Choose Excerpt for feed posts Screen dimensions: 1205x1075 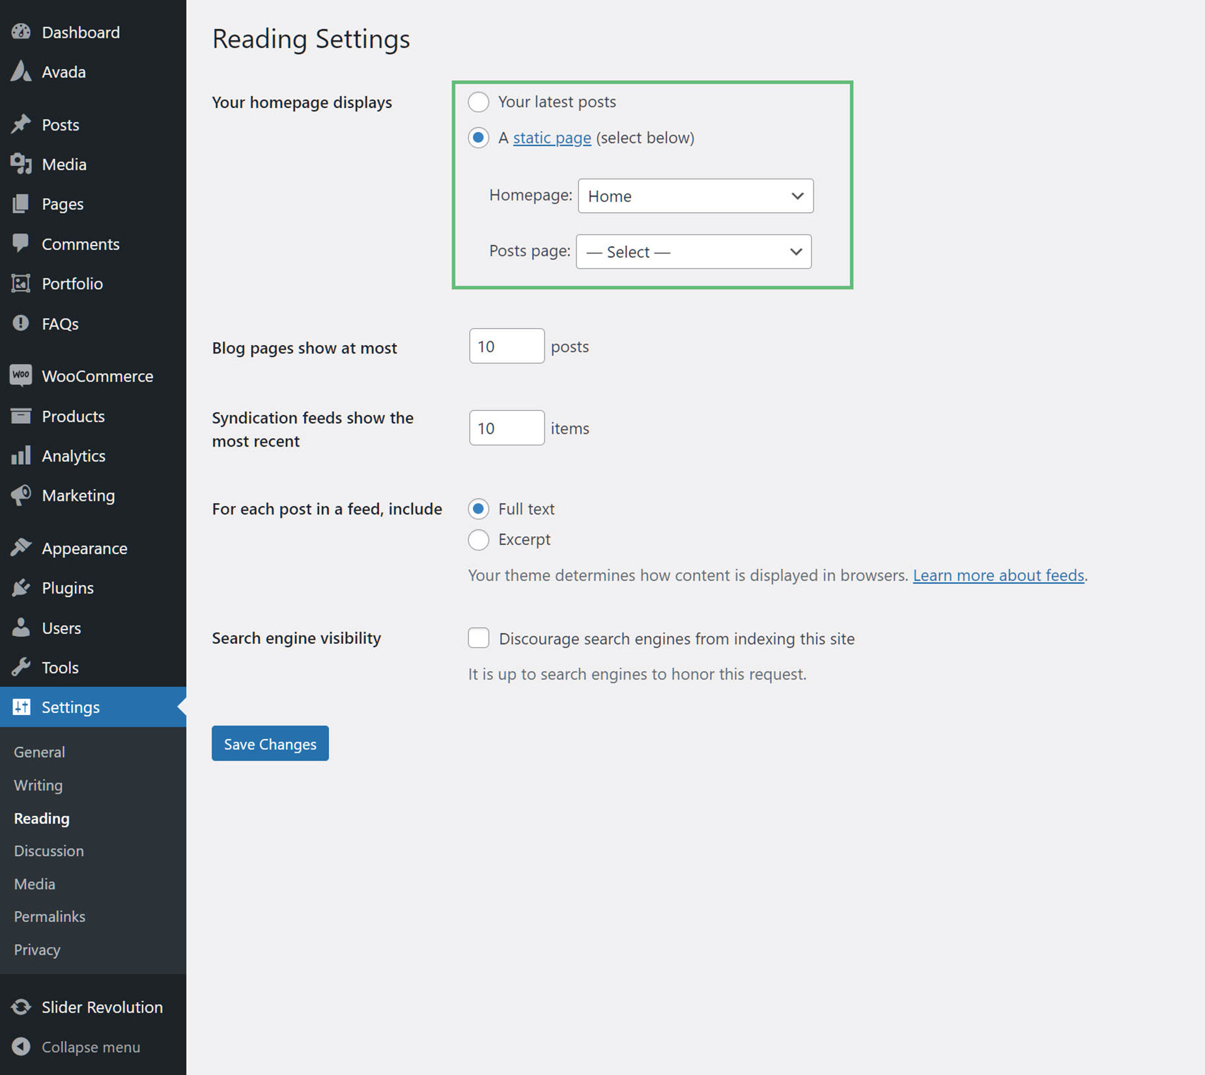479,539
